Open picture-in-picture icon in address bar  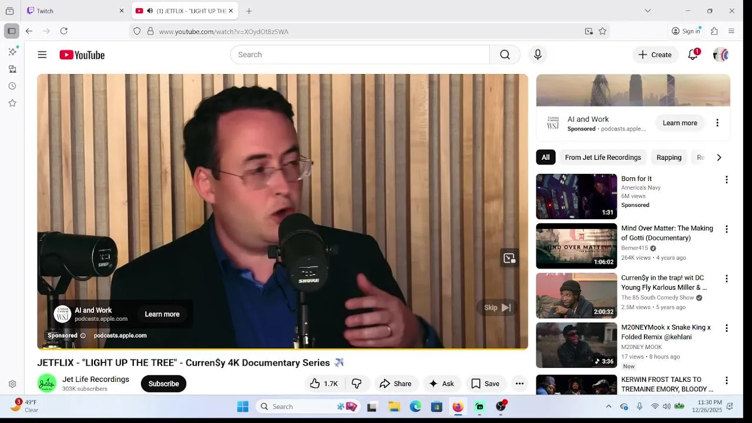click(589, 31)
